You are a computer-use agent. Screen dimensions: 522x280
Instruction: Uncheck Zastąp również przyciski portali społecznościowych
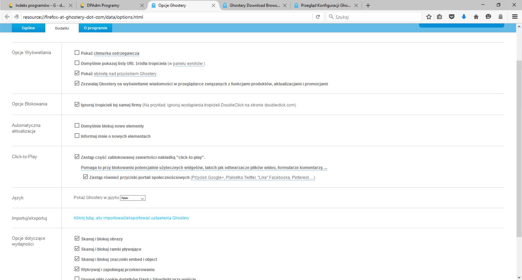[85, 177]
